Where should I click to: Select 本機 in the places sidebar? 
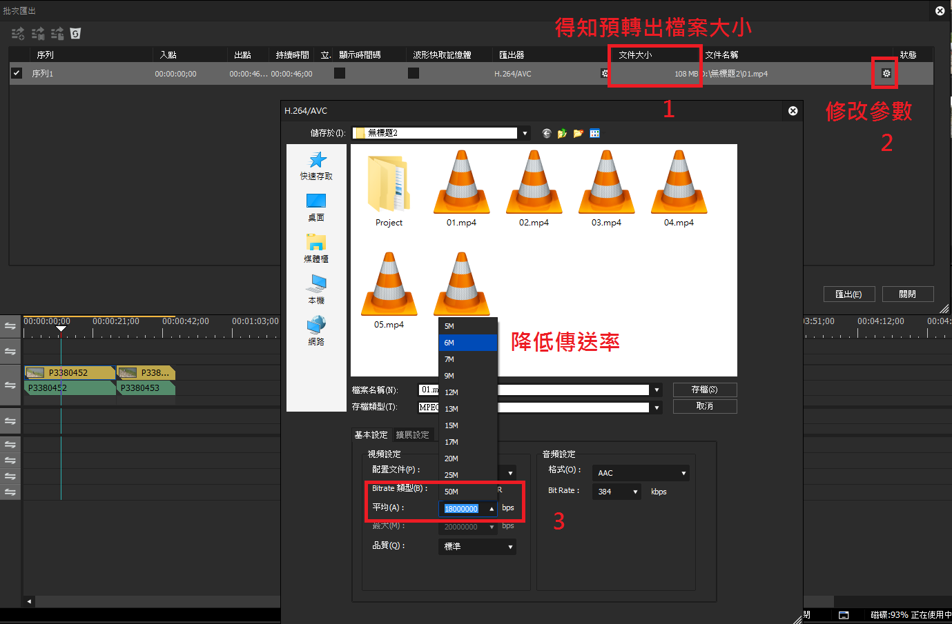pos(316,290)
